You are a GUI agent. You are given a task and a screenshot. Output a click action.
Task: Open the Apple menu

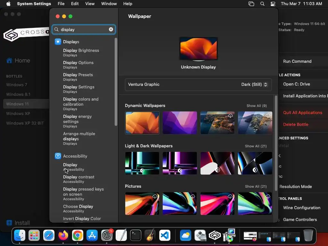click(8, 4)
